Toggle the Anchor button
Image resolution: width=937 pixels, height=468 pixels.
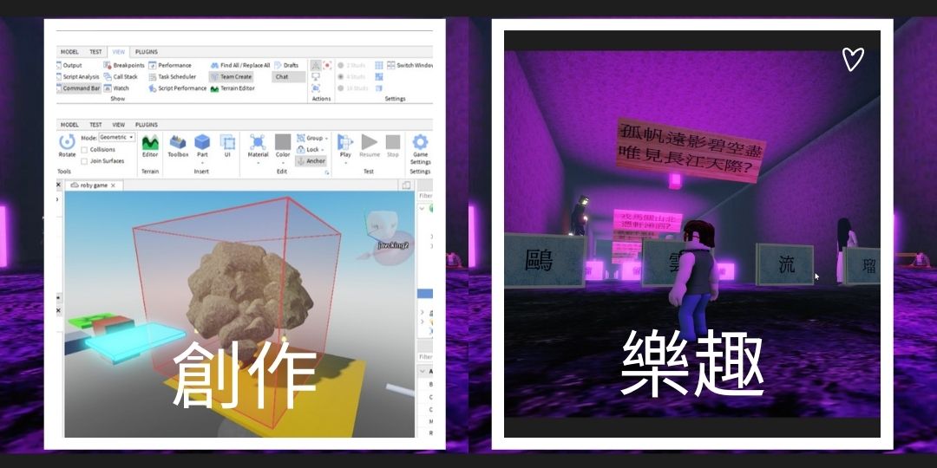coord(311,161)
